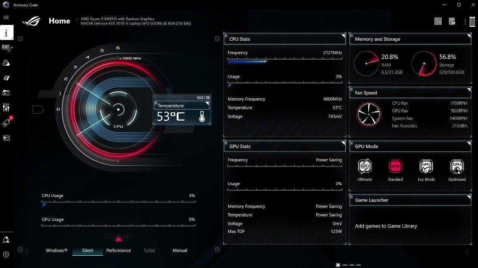Switch to Turbo operating mode
Image resolution: width=478 pixels, height=268 pixels.
pos(149,250)
